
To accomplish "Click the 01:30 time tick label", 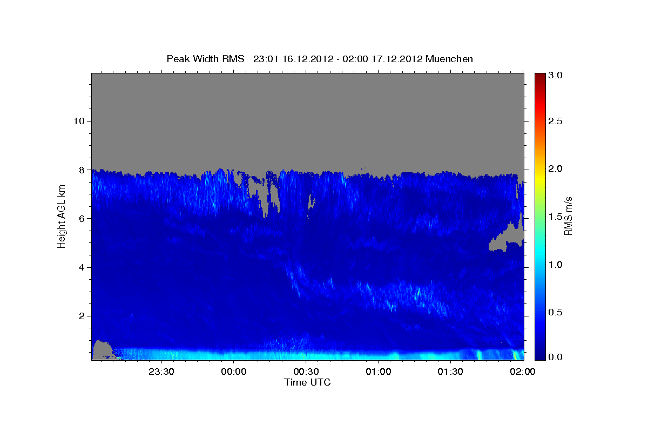I will click(450, 372).
